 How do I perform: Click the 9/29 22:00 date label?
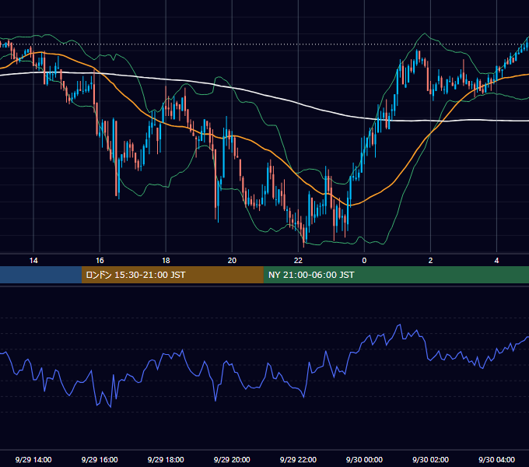[x=298, y=459]
